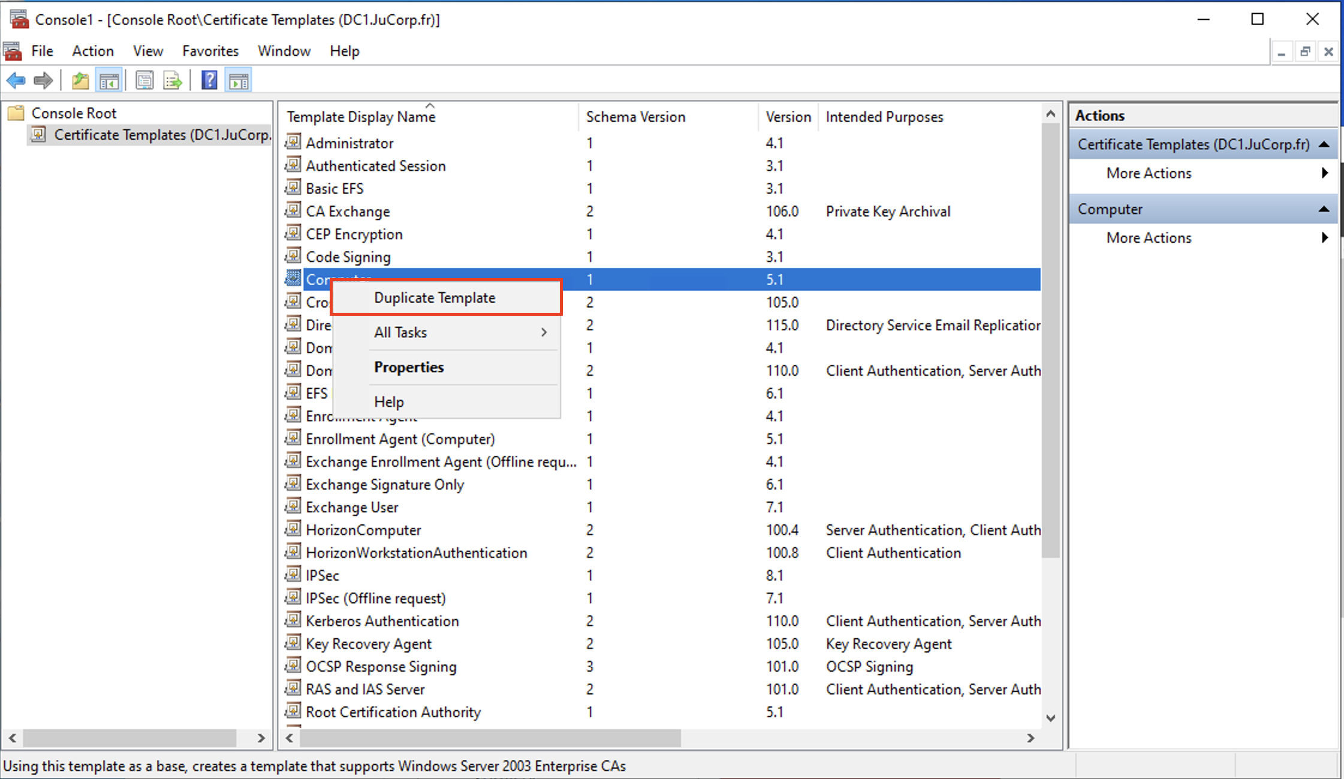The height and width of the screenshot is (779, 1344).
Task: Click the template list's scroll up arrow
Action: (x=1051, y=114)
